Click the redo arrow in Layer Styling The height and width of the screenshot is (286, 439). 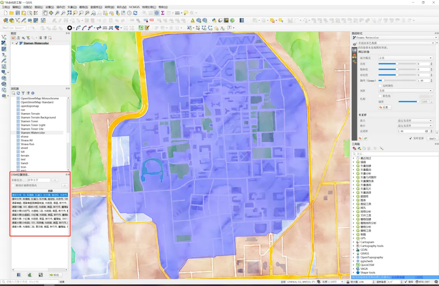(365, 138)
